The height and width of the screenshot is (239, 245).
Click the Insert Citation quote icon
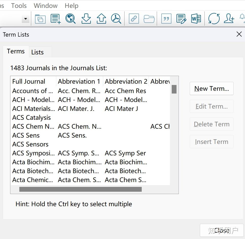click(x=166, y=19)
